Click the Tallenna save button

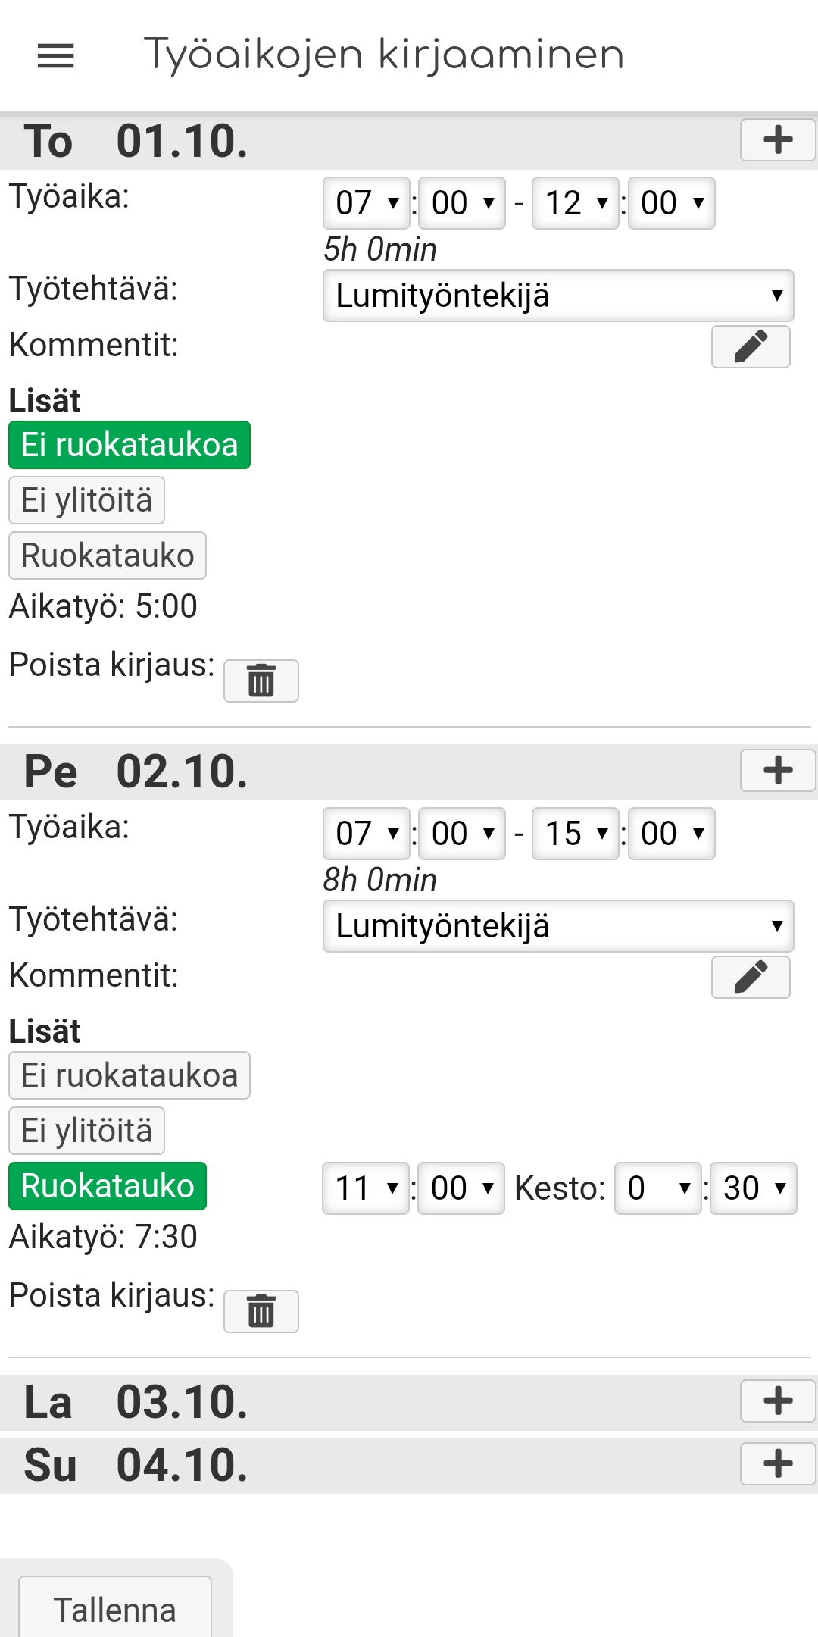115,1610
